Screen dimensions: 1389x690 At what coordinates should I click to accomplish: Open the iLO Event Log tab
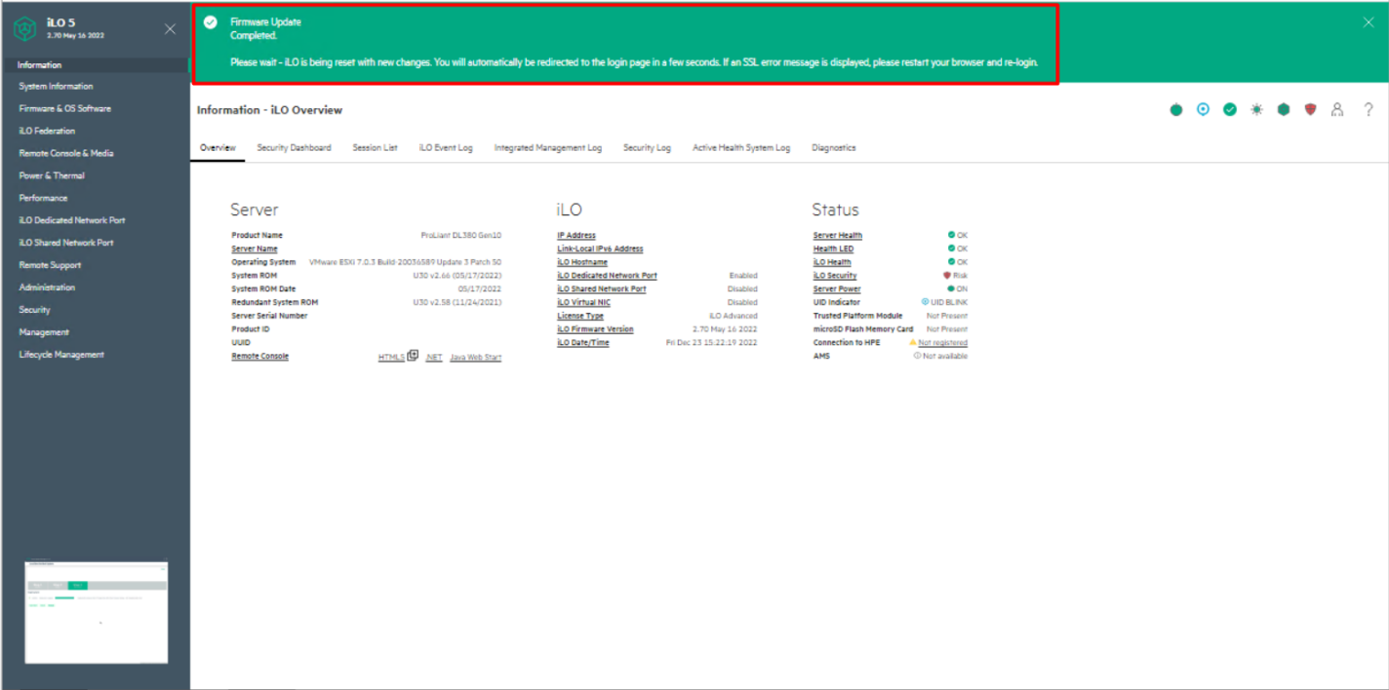click(x=446, y=148)
